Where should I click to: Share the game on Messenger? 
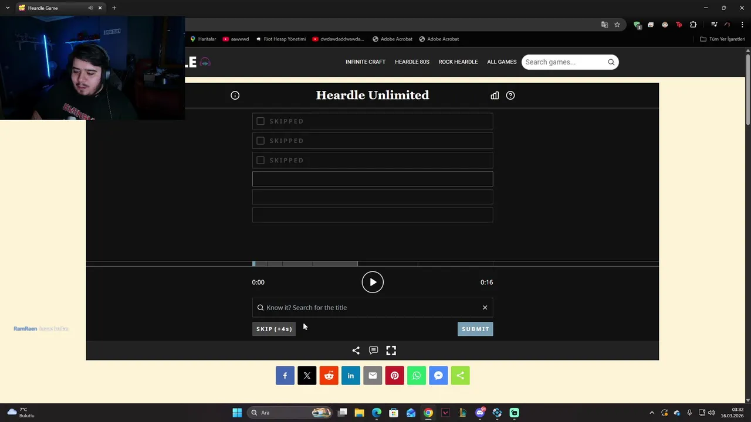click(x=438, y=376)
